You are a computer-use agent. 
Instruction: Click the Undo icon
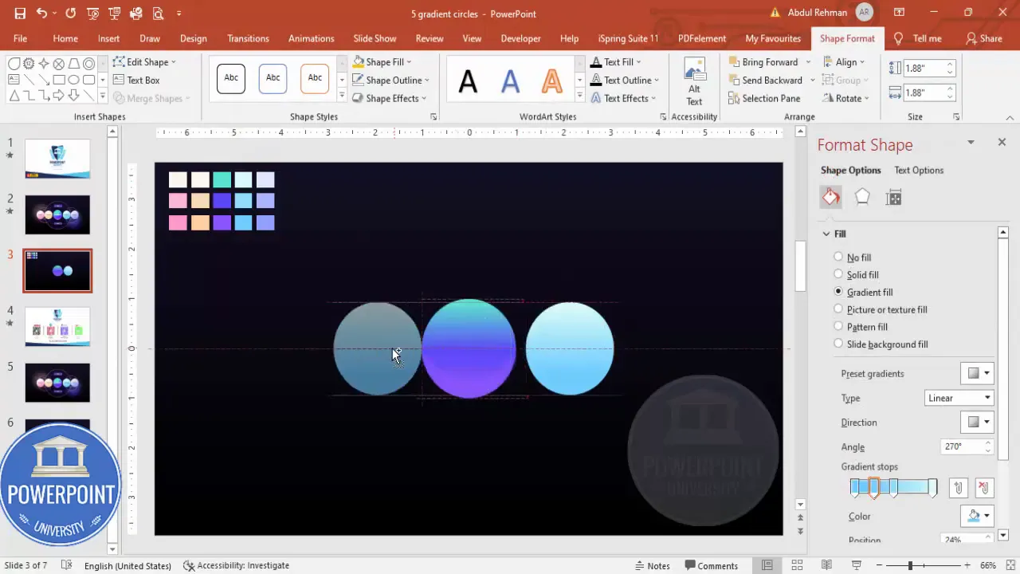coord(41,14)
